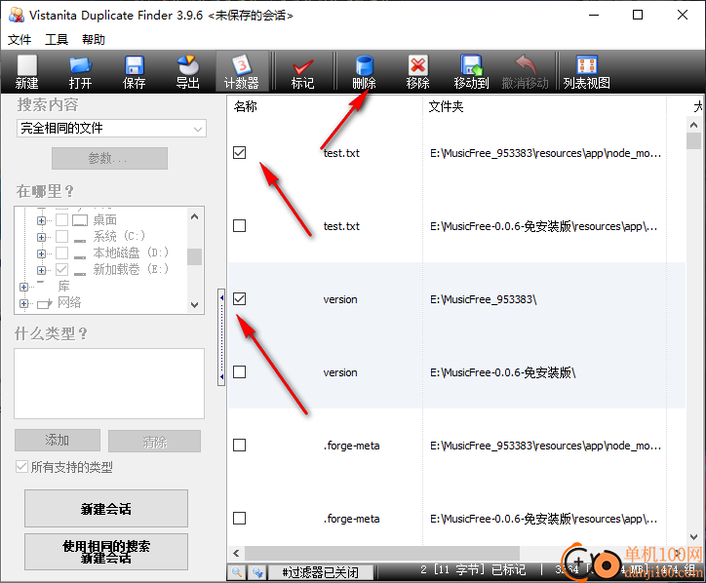Expand the 库 tree node

[23, 287]
